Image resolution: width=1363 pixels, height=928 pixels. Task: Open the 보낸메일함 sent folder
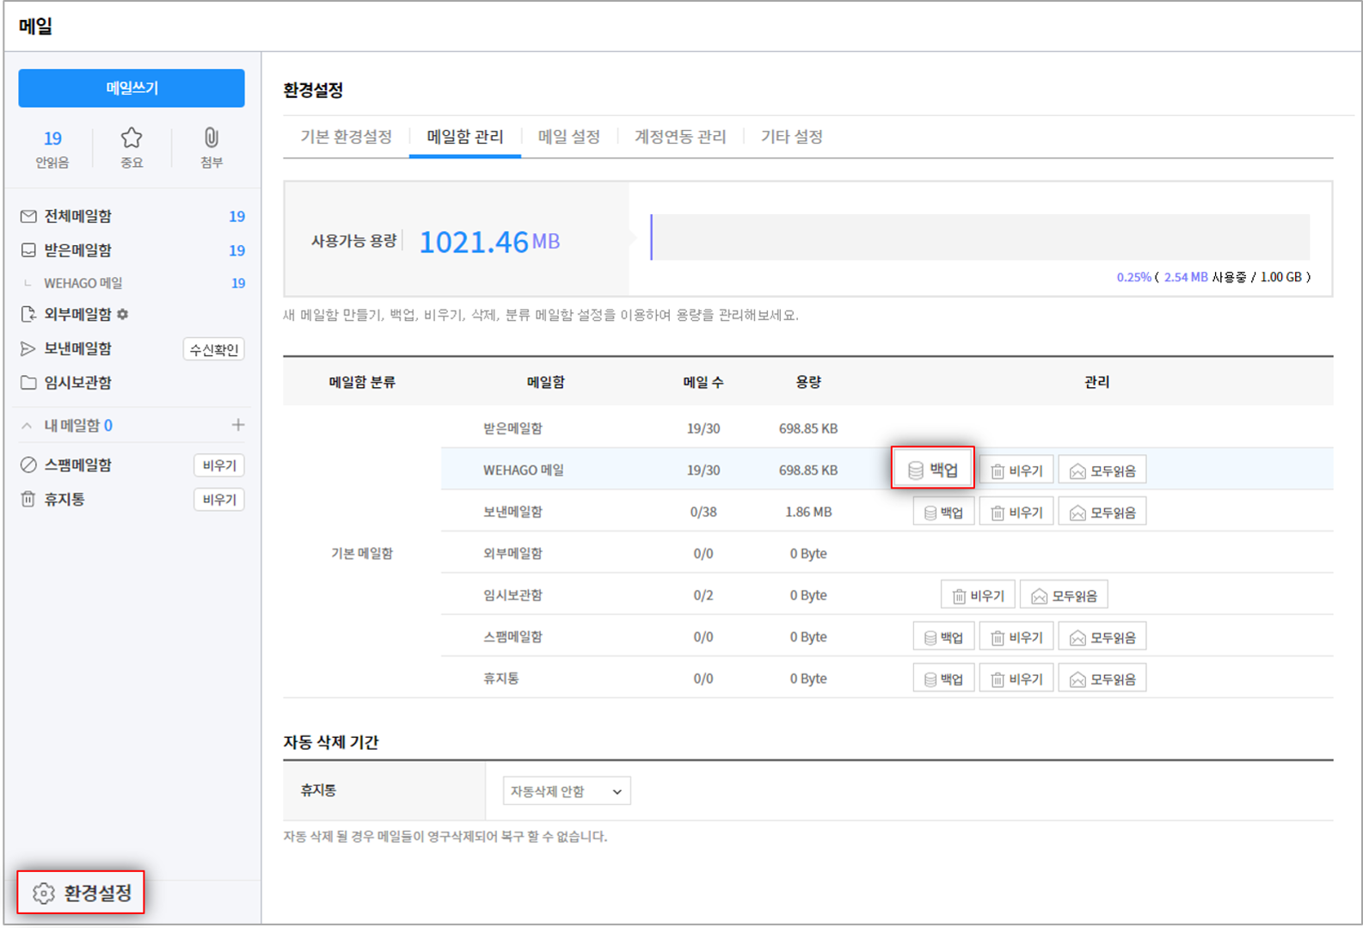click(77, 348)
